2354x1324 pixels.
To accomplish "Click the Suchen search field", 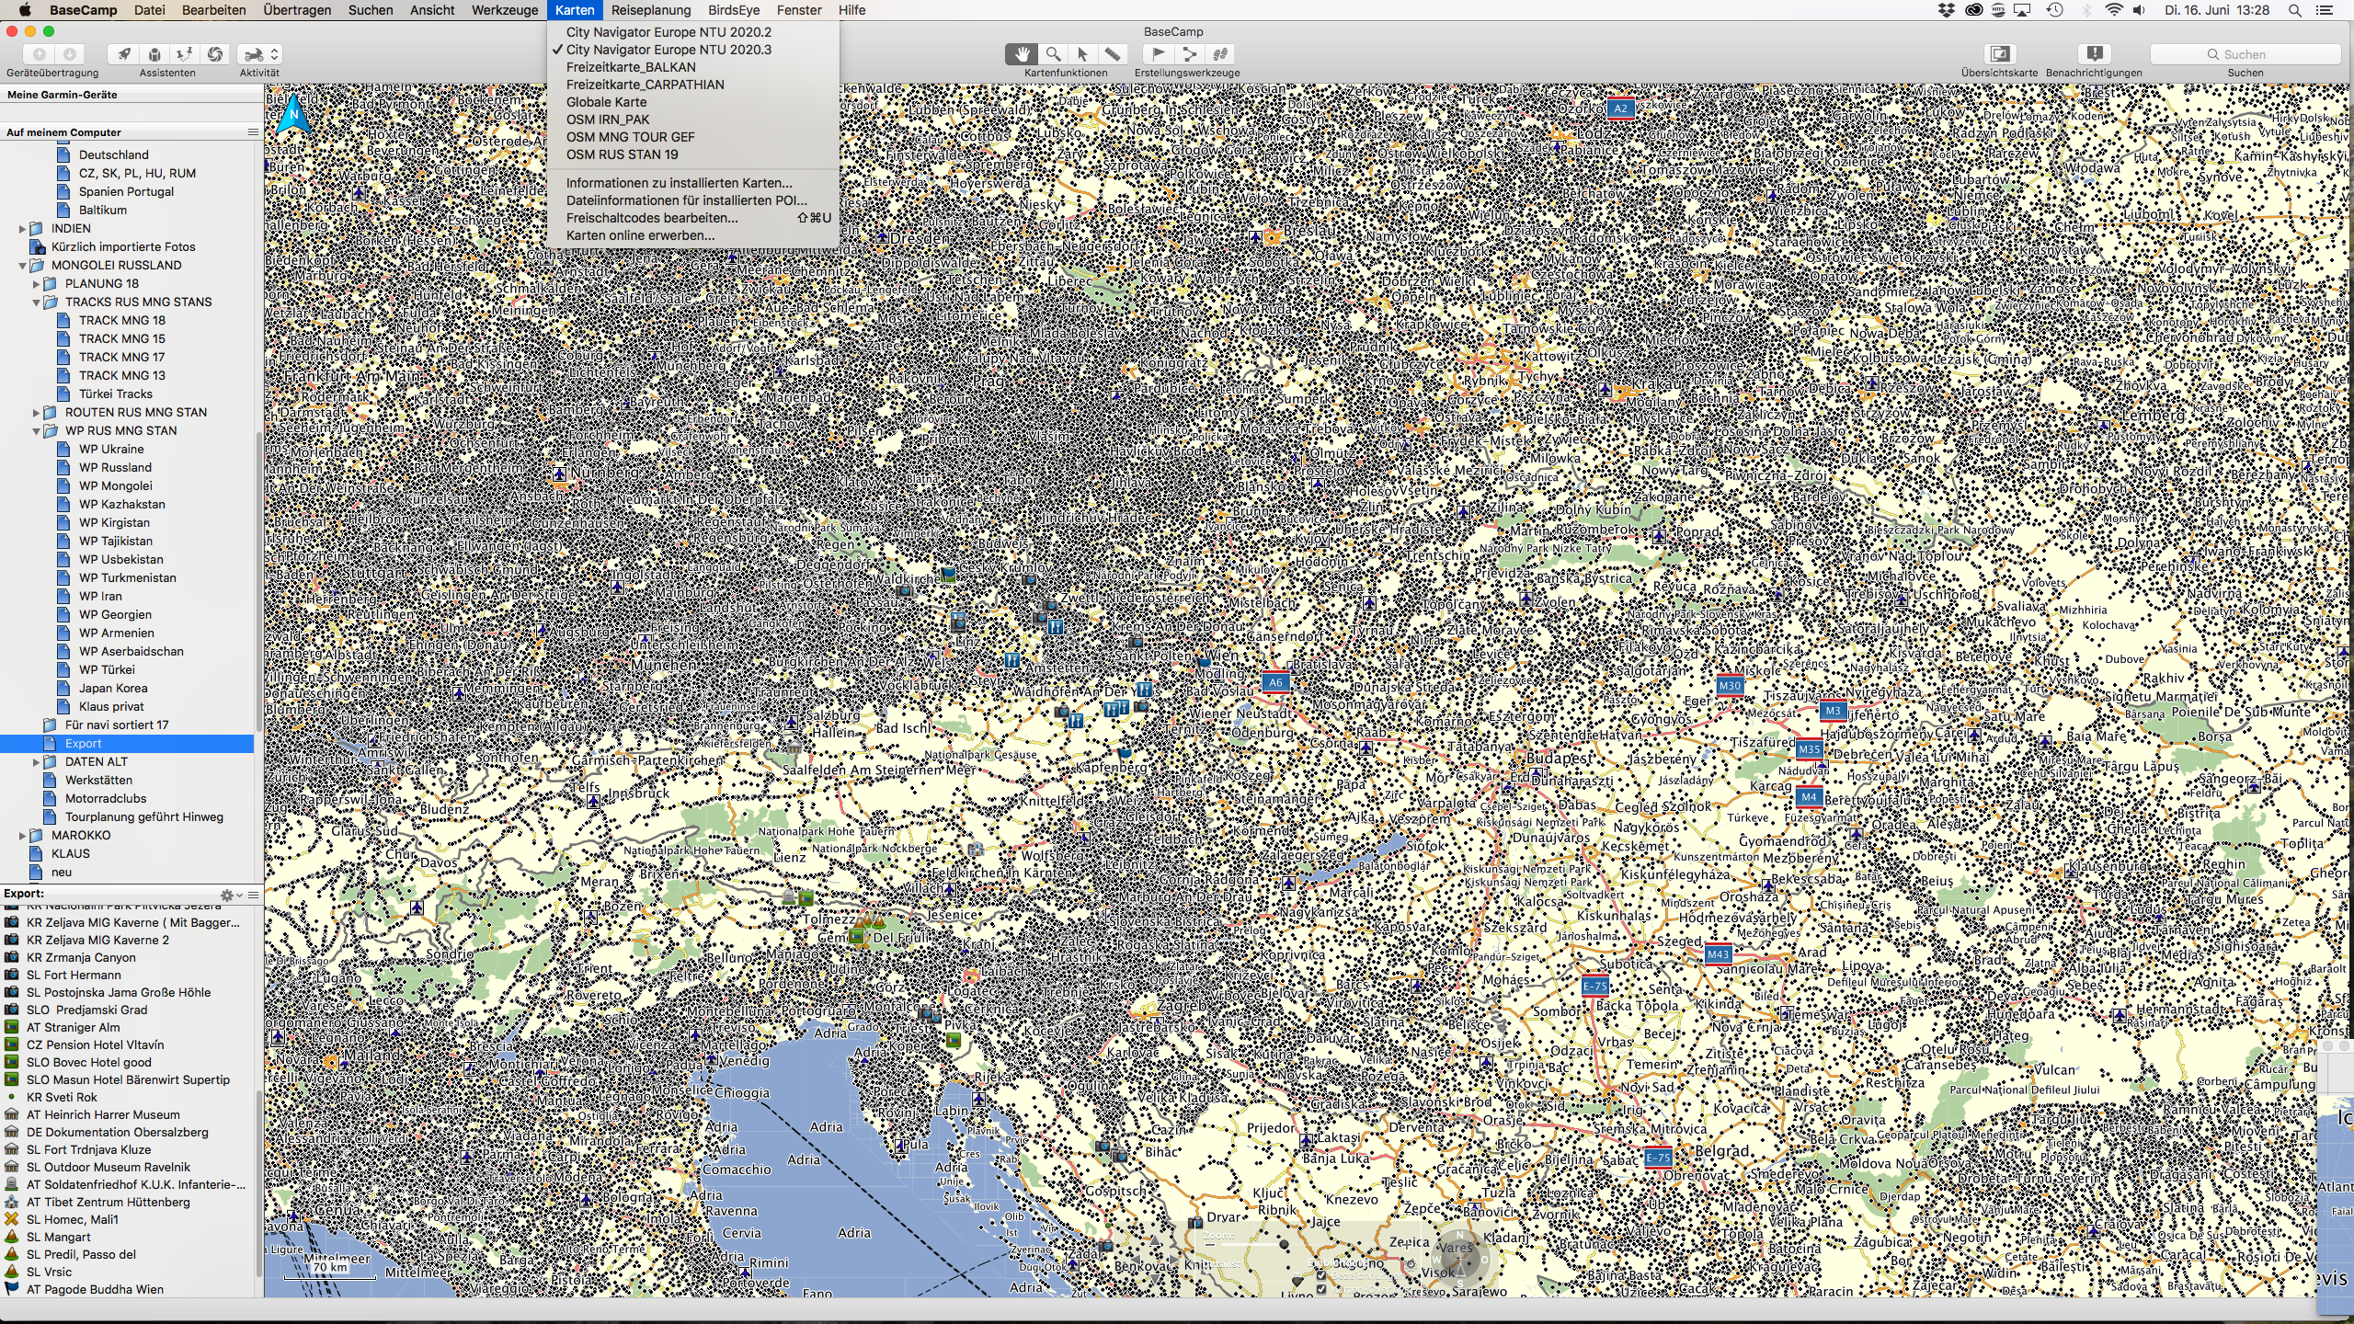I will [2245, 54].
